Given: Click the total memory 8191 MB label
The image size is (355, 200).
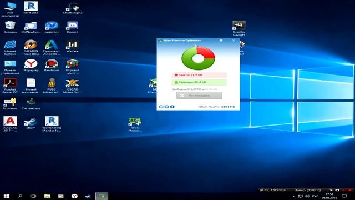Looking at the screenshot, I should pos(216,107).
